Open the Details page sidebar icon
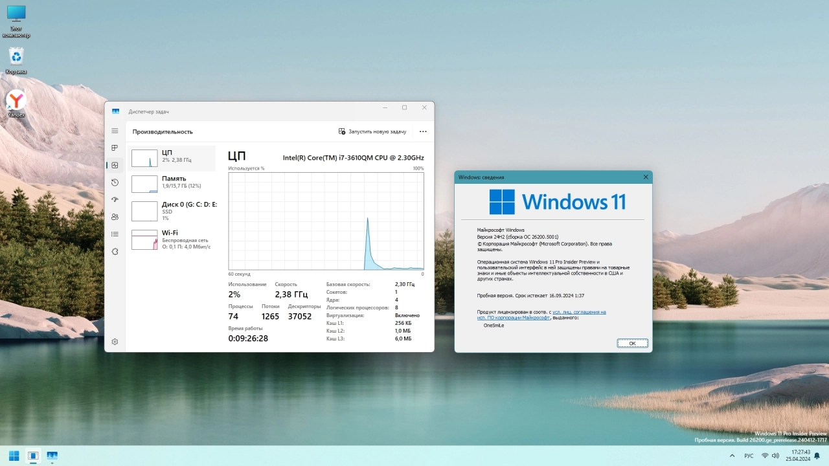This screenshot has height=466, width=829. (115, 234)
